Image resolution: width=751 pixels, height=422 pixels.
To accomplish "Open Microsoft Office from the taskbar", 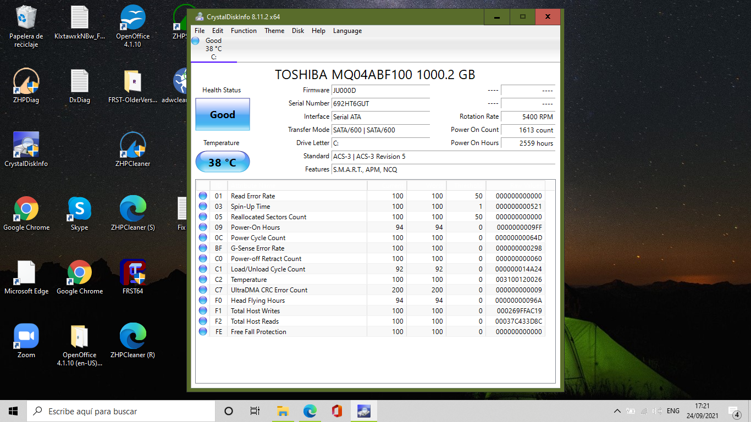I will pyautogui.click(x=337, y=411).
